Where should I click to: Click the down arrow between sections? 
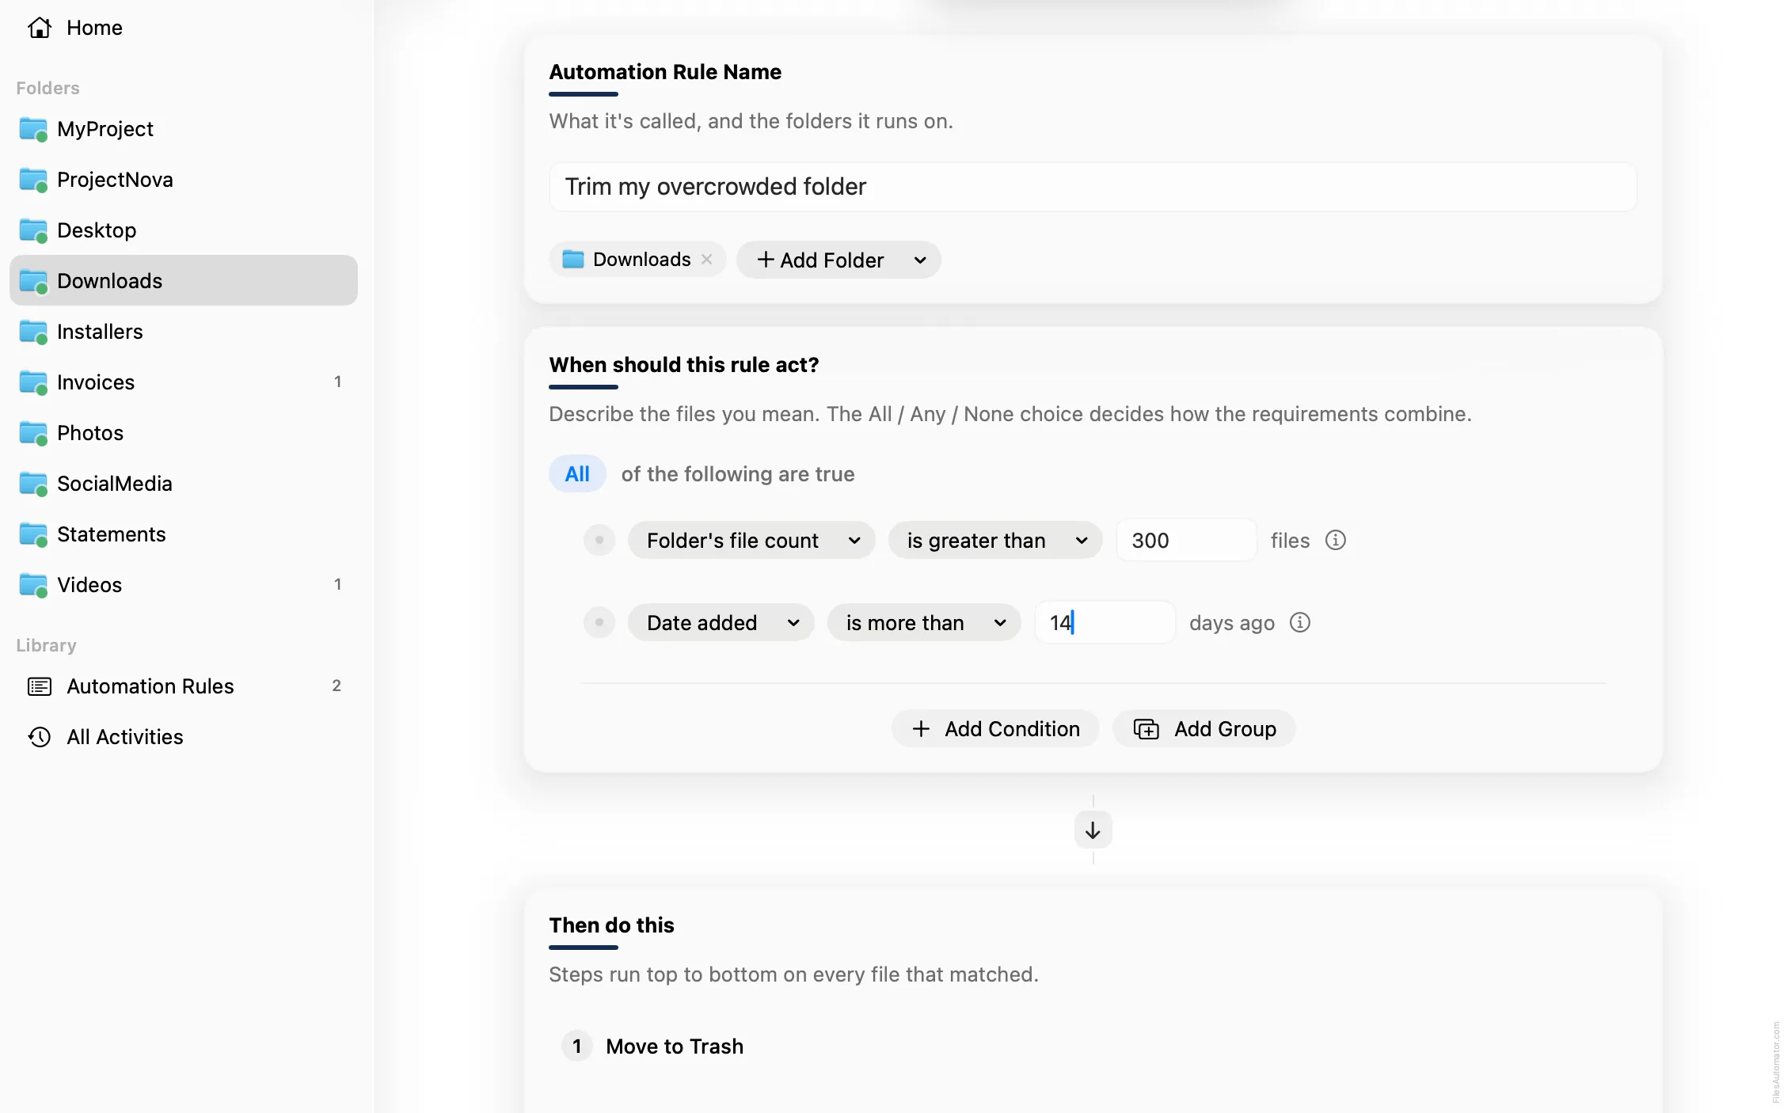1093,830
